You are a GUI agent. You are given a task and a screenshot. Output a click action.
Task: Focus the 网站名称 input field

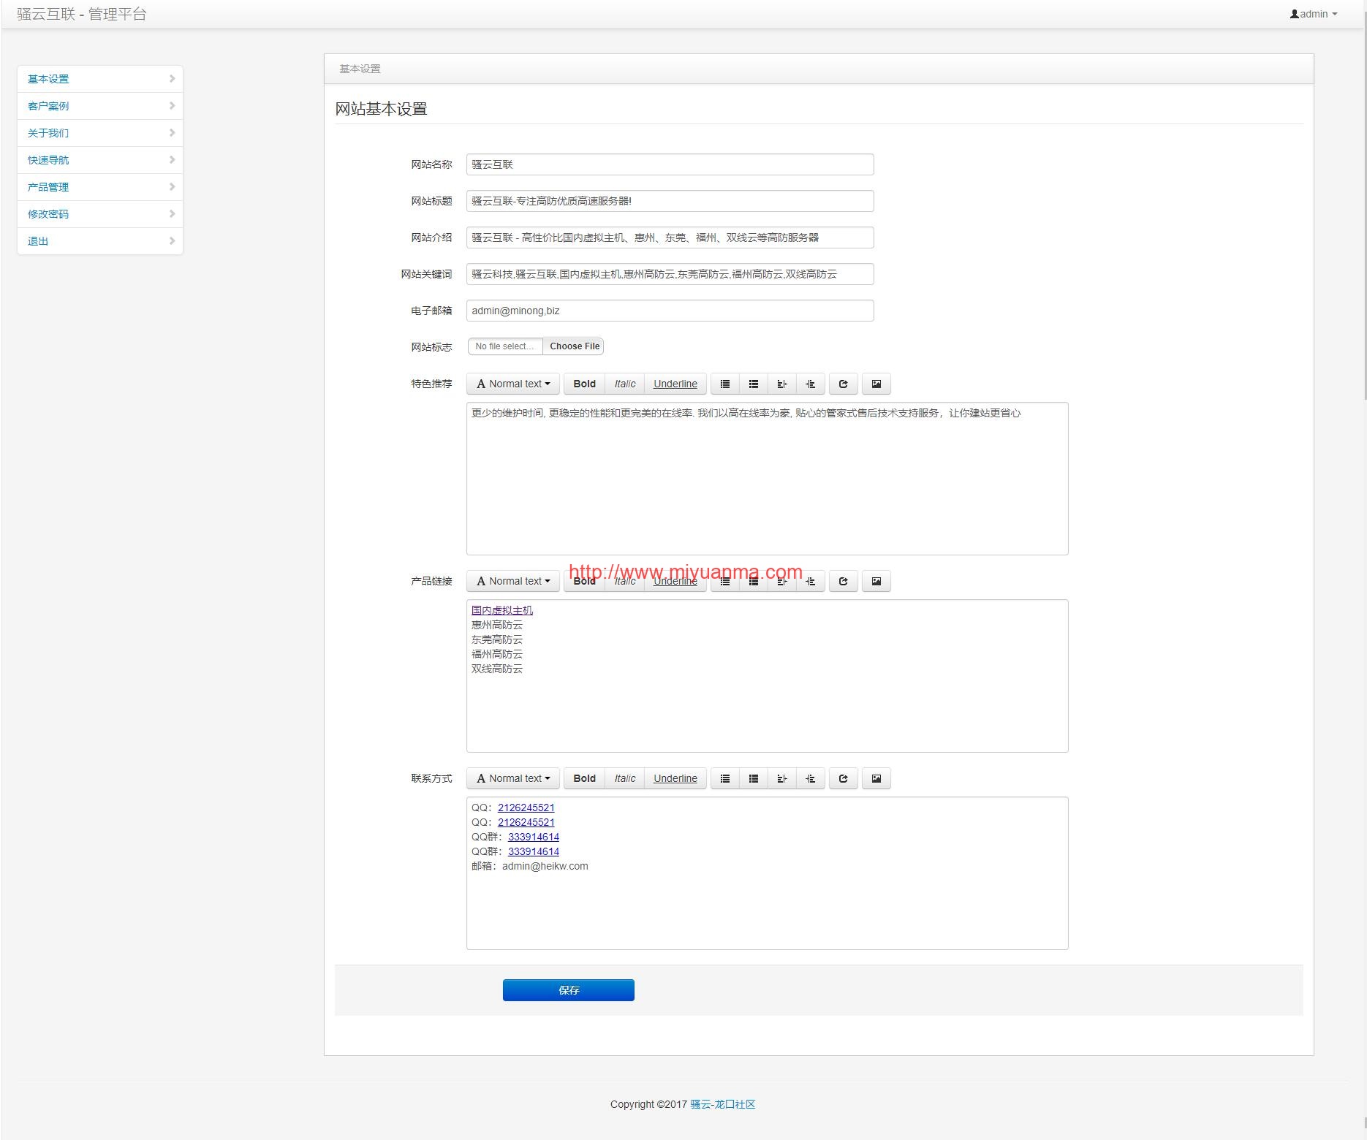pos(670,164)
